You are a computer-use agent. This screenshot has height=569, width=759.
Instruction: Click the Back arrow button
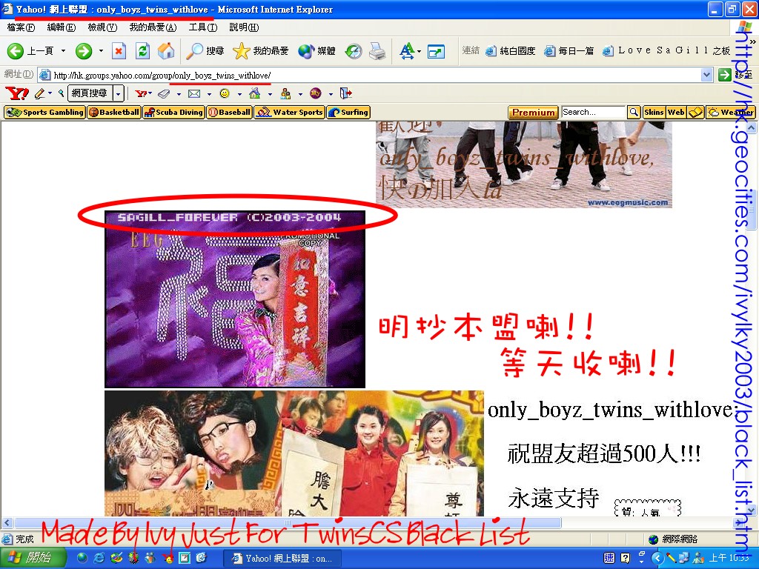pos(16,51)
